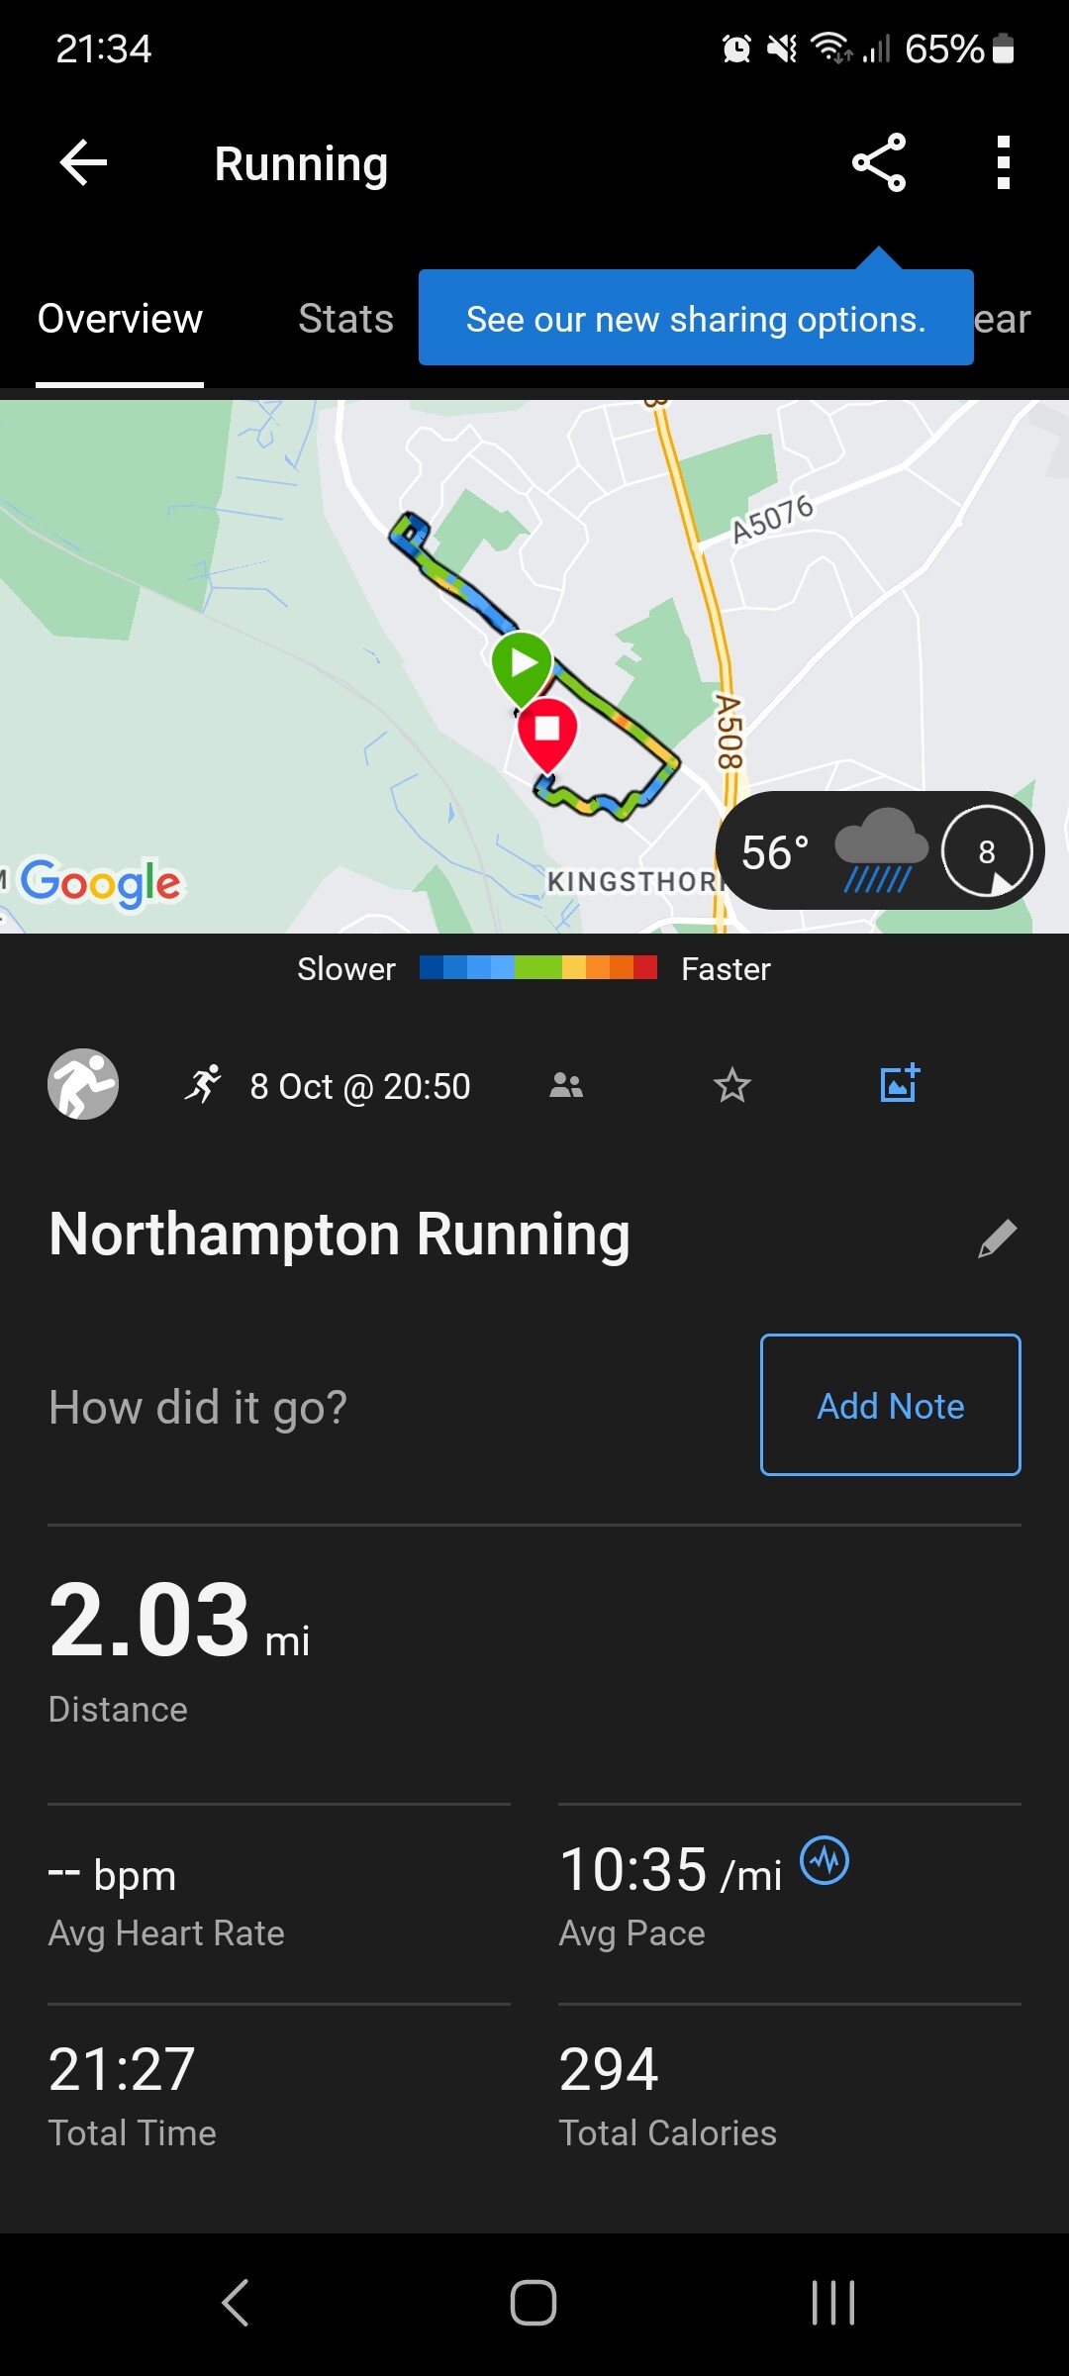
Task: Add a photo to the activity
Action: point(900,1084)
